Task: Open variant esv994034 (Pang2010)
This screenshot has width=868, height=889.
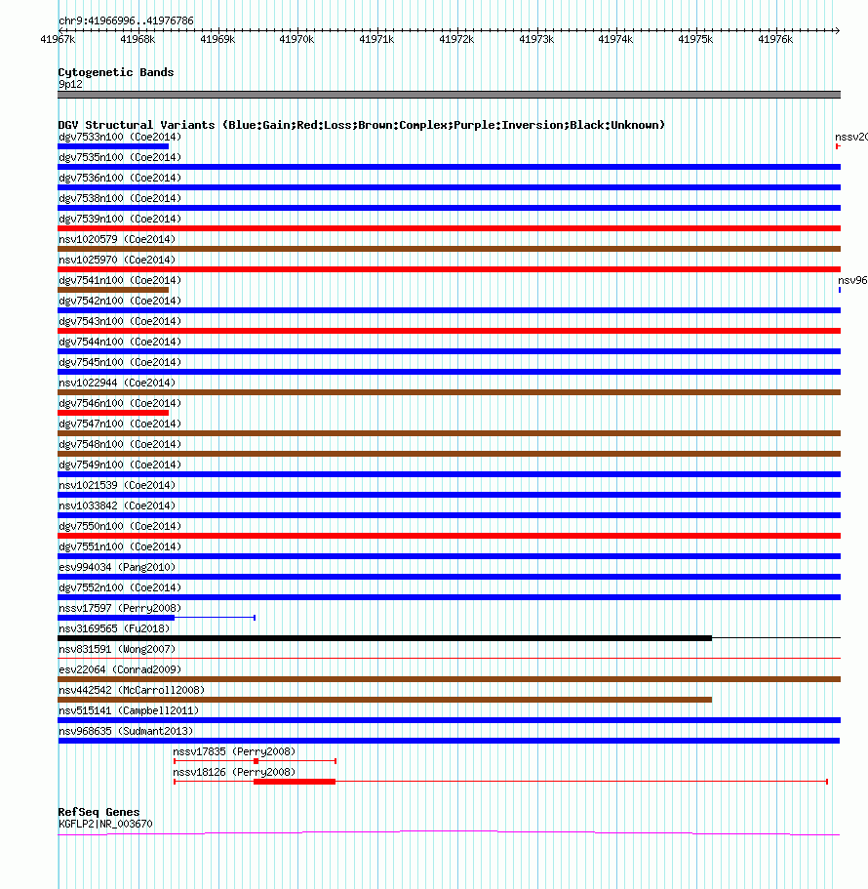Action: [117, 567]
